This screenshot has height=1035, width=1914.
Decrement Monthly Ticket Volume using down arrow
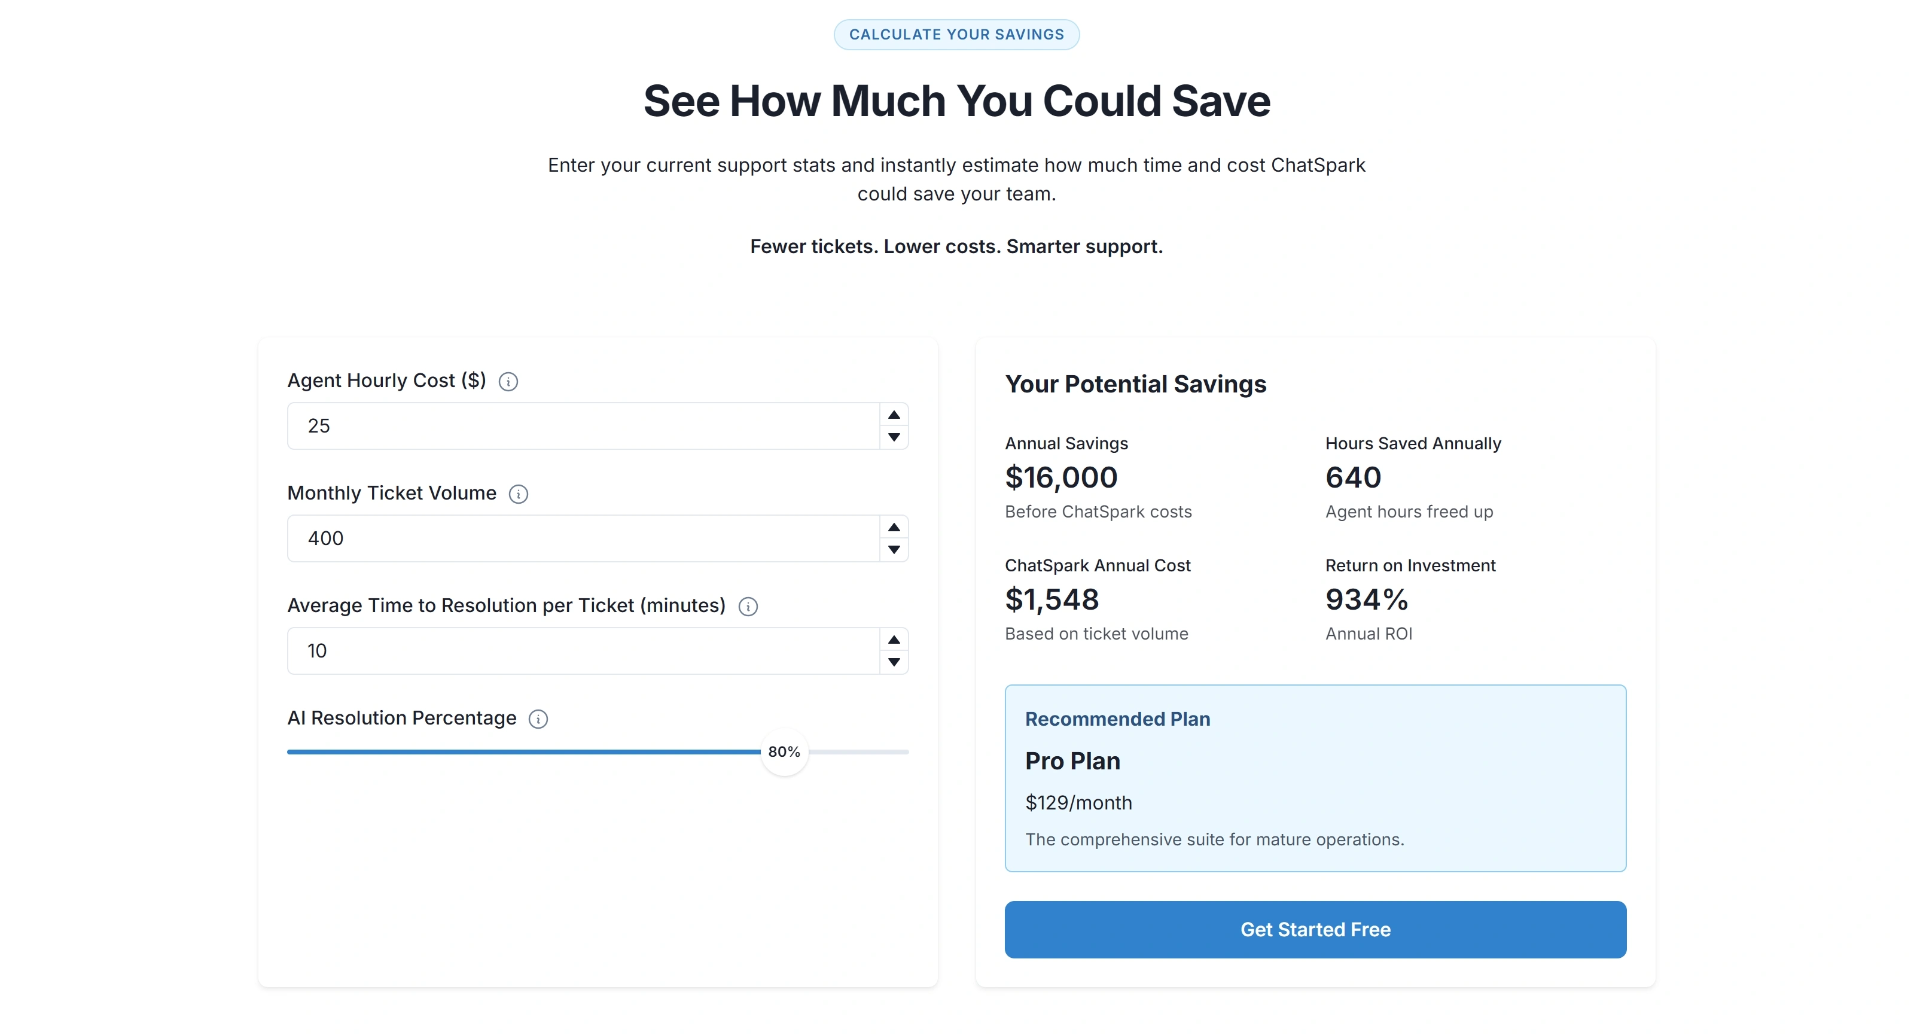[x=894, y=549]
